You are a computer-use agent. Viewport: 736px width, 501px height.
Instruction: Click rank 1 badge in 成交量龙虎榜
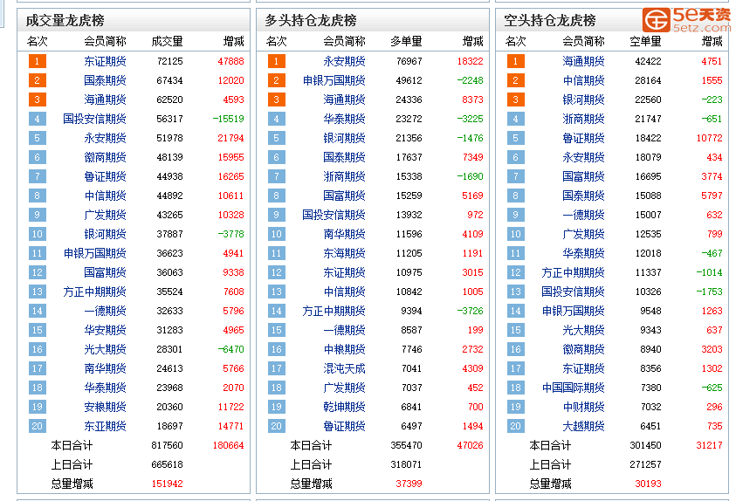(37, 61)
